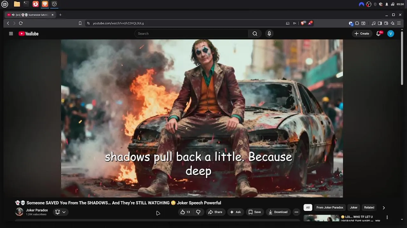Save the video to a playlist
Screen dimensions: 407x228
(255, 212)
